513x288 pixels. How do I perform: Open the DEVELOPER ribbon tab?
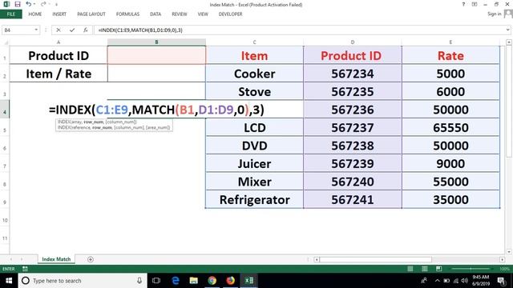(230, 14)
